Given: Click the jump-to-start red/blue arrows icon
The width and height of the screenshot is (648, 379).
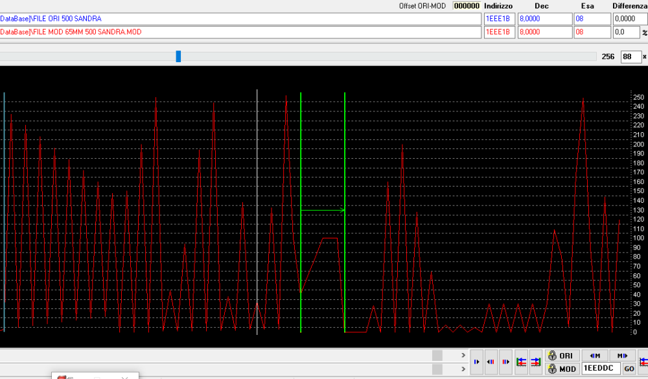Looking at the screenshot, I should pos(522,362).
